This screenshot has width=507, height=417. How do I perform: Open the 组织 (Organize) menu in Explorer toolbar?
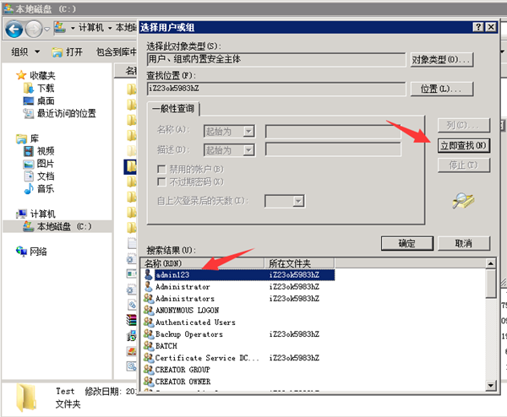coord(25,52)
